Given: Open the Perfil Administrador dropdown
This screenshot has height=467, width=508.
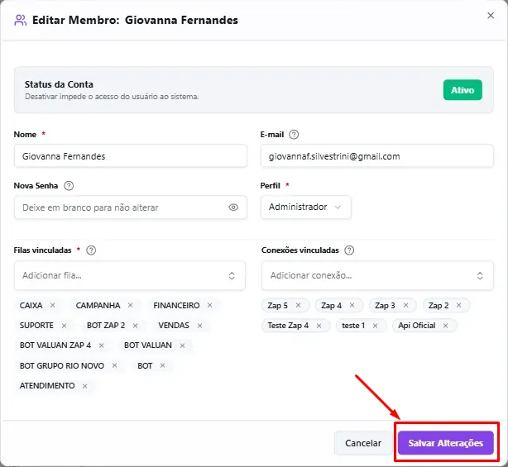Looking at the screenshot, I should (306, 207).
